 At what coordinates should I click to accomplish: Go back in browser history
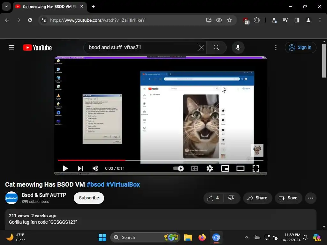(7, 20)
